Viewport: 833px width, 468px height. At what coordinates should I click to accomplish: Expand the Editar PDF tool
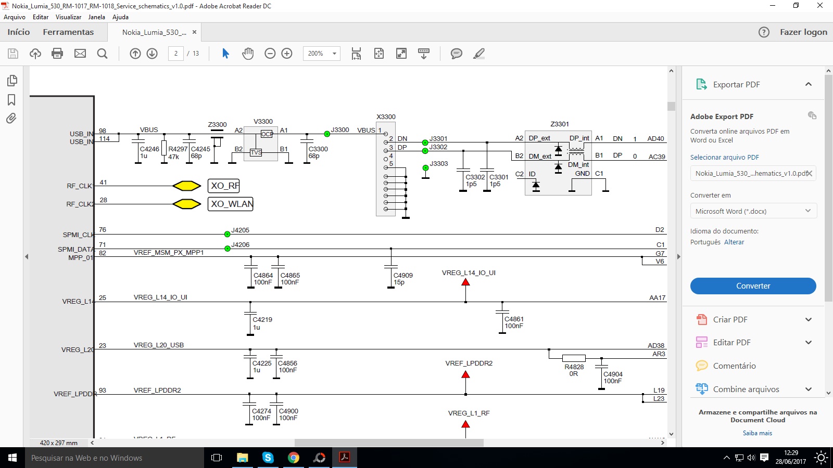[x=809, y=343]
